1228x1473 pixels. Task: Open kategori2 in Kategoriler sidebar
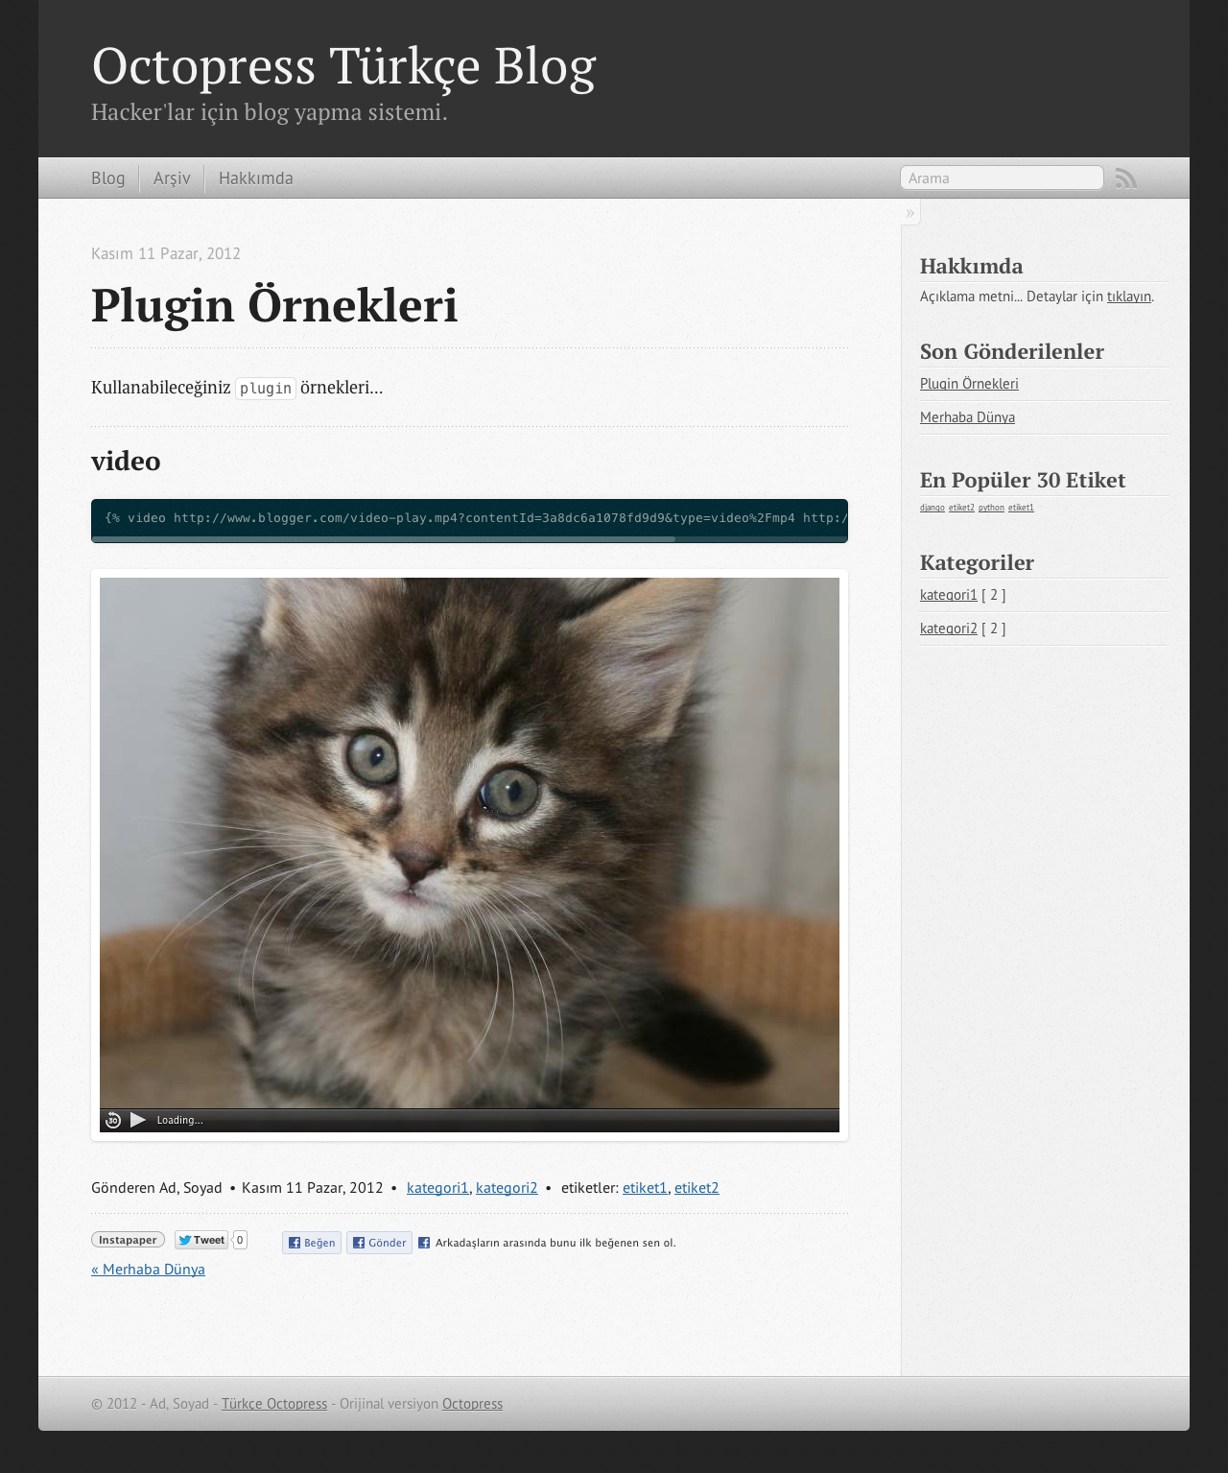click(x=949, y=629)
